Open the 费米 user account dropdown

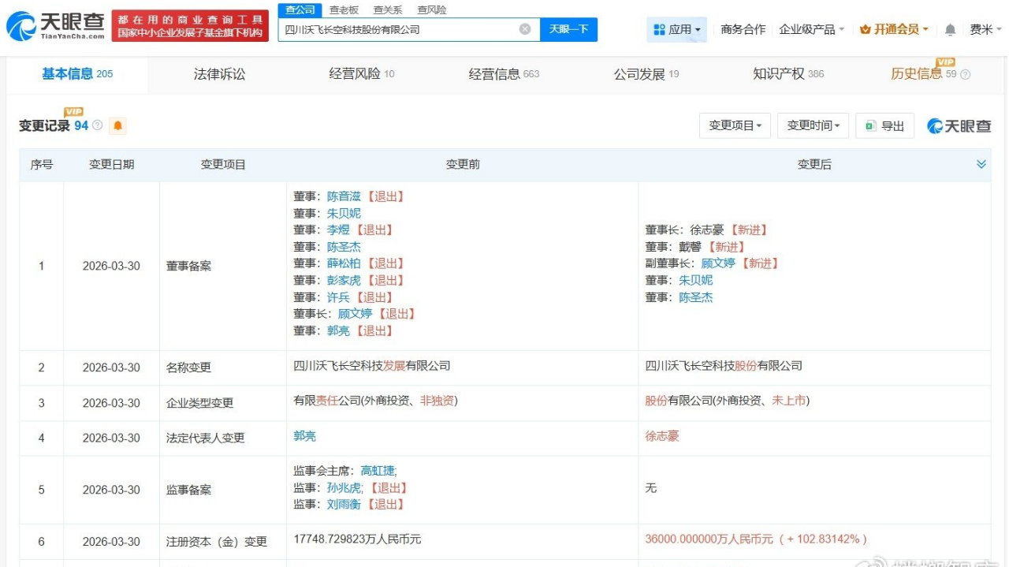coord(985,29)
